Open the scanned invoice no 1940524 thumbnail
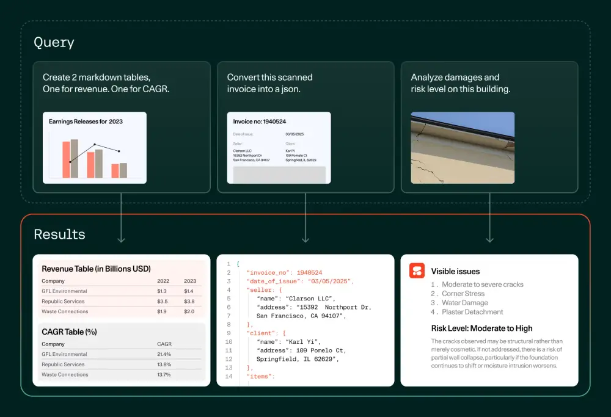 [279, 147]
